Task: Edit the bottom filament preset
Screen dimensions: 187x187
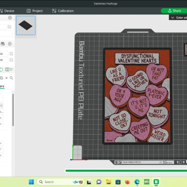Action: pyautogui.click(x=11, y=60)
